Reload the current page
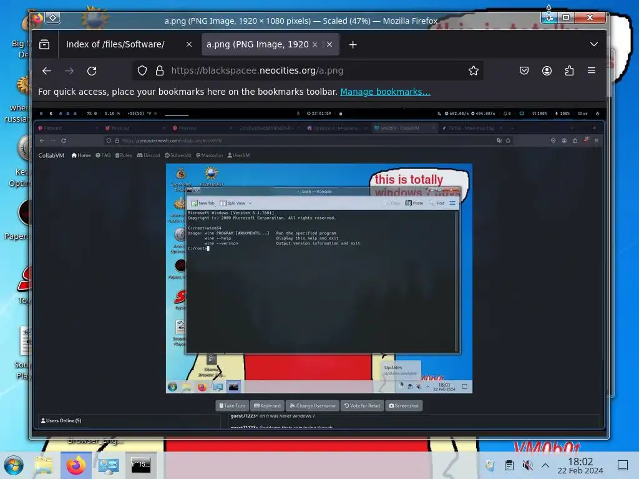Screen dimensions: 639x479 click(92, 71)
